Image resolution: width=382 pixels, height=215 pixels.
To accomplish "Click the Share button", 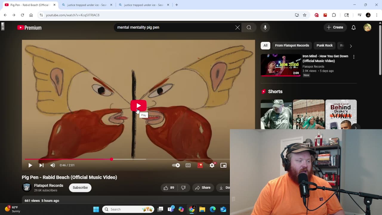I will tap(203, 188).
